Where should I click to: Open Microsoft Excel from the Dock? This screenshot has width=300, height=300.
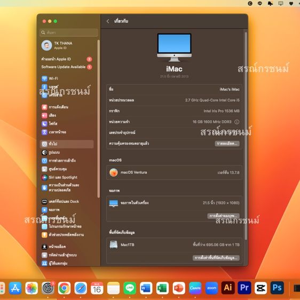click(x=162, y=288)
